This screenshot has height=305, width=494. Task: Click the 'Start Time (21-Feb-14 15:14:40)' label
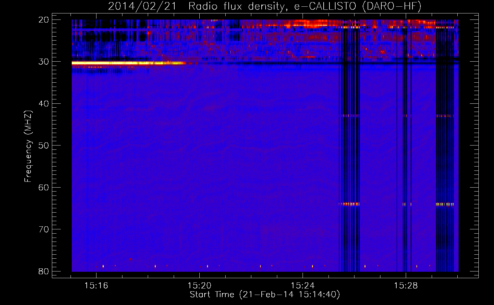tap(265, 295)
